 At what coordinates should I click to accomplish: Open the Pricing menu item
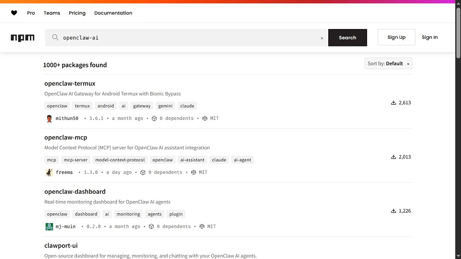tap(77, 13)
